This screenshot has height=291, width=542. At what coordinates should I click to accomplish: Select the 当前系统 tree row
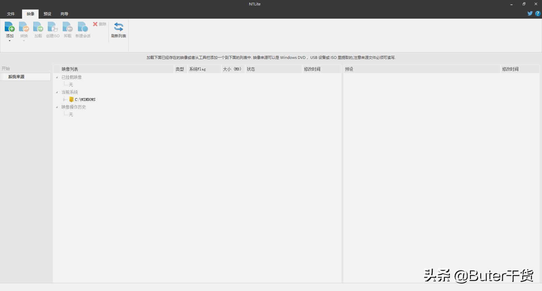click(69, 92)
